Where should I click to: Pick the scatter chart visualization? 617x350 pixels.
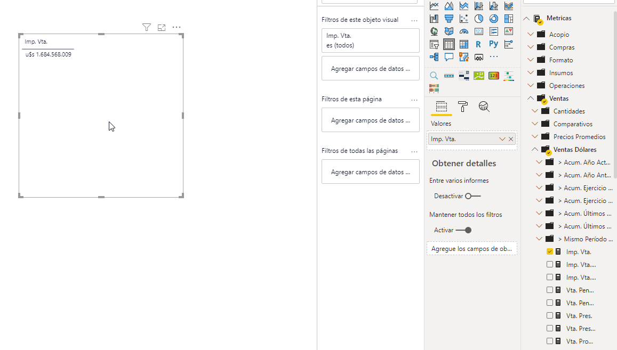coord(464,19)
